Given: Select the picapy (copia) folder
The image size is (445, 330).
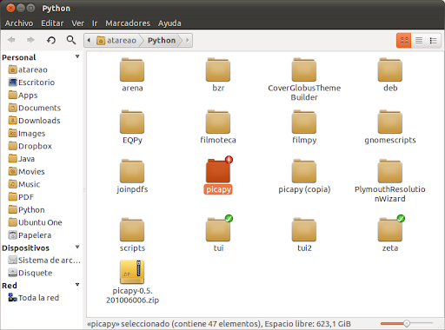Looking at the screenshot, I should pyautogui.click(x=304, y=176).
